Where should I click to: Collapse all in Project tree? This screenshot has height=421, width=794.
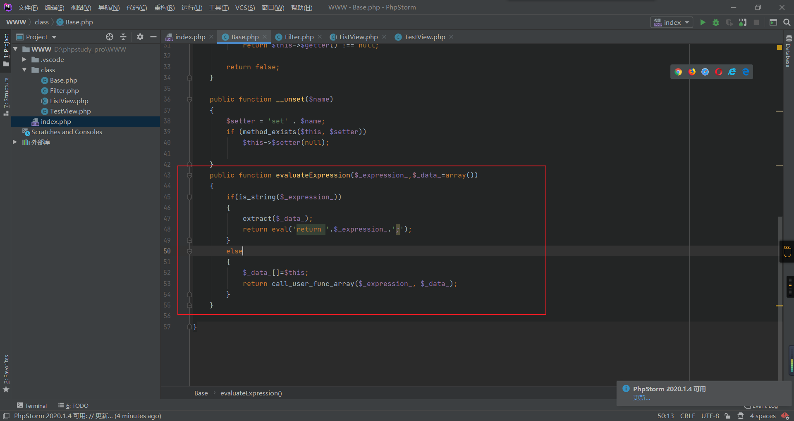pos(123,37)
